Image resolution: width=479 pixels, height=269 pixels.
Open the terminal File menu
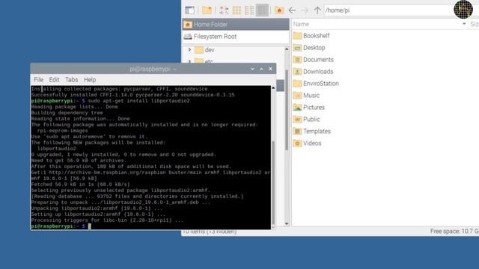[38, 80]
